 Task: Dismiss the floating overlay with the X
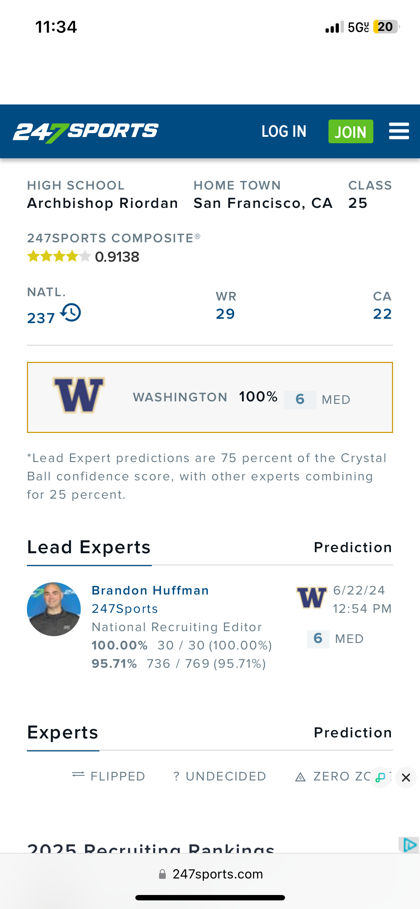pyautogui.click(x=406, y=778)
